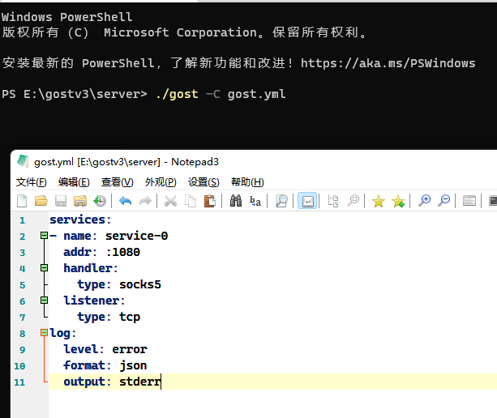Click the 'socks5' handler type value

pyautogui.click(x=140, y=284)
